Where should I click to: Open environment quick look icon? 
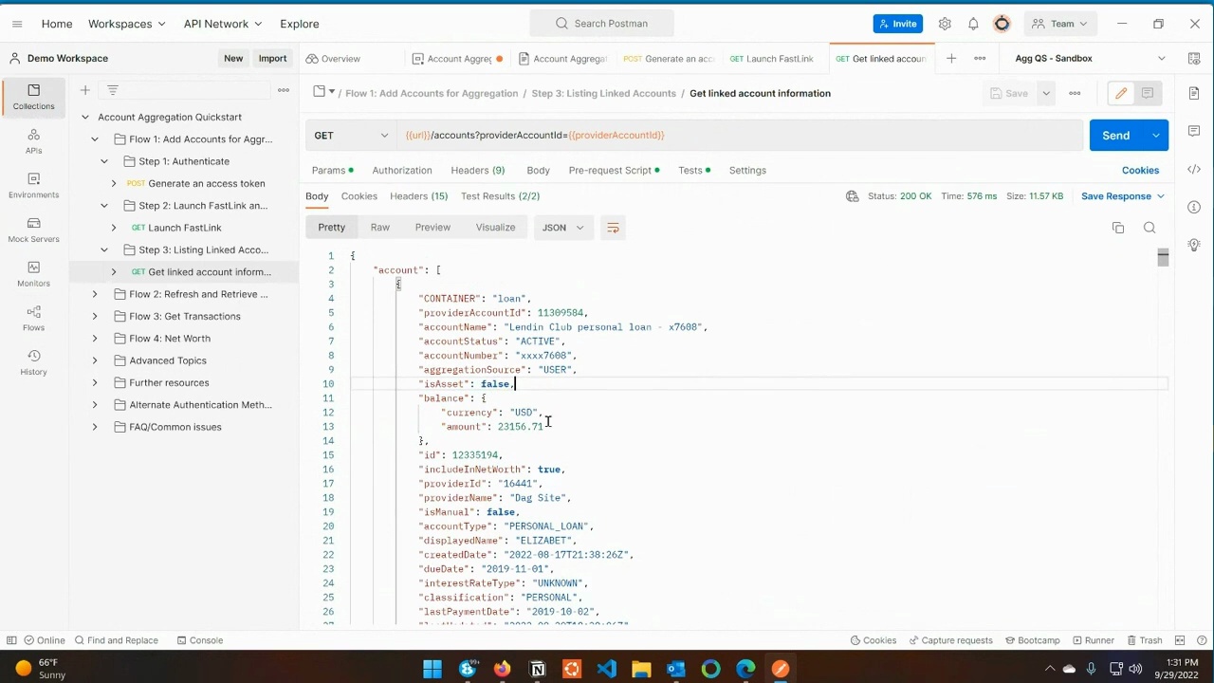coord(1194,58)
